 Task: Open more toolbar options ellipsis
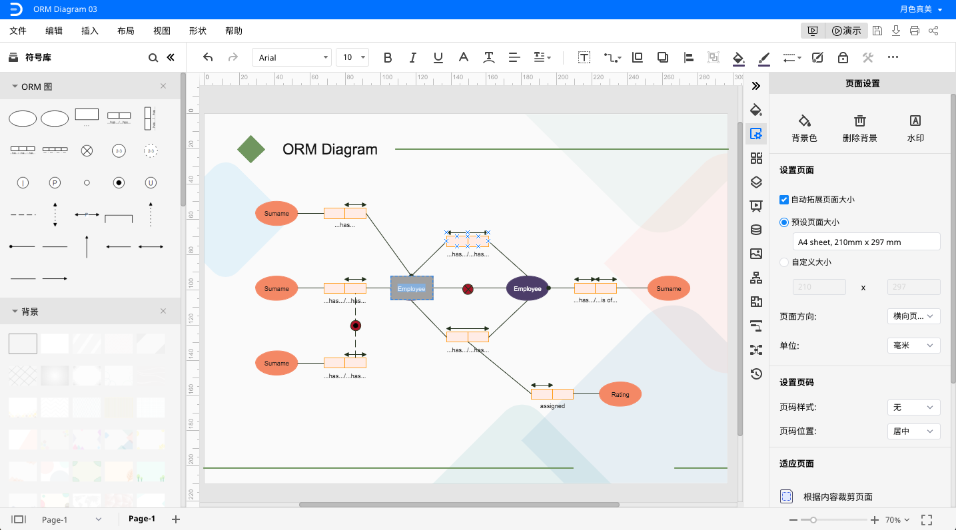(893, 57)
